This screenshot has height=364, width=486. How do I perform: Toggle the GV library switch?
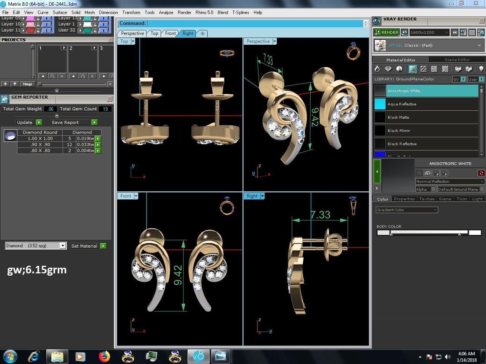point(459,79)
